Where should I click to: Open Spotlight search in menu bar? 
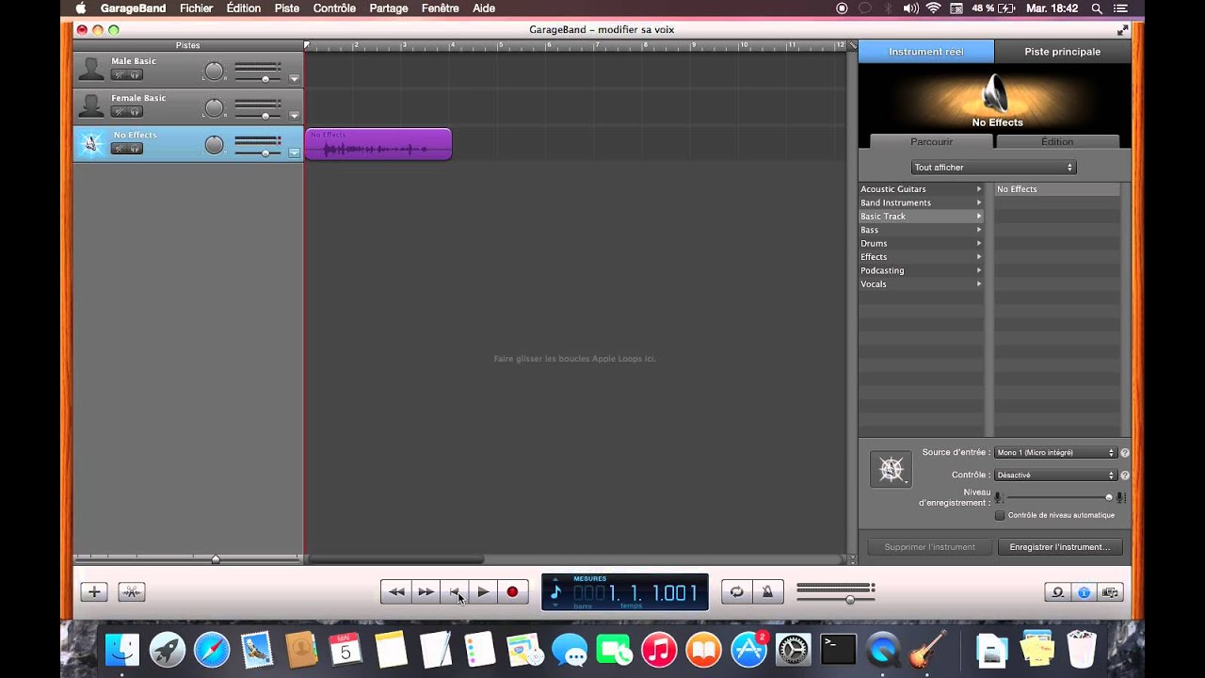tap(1097, 8)
